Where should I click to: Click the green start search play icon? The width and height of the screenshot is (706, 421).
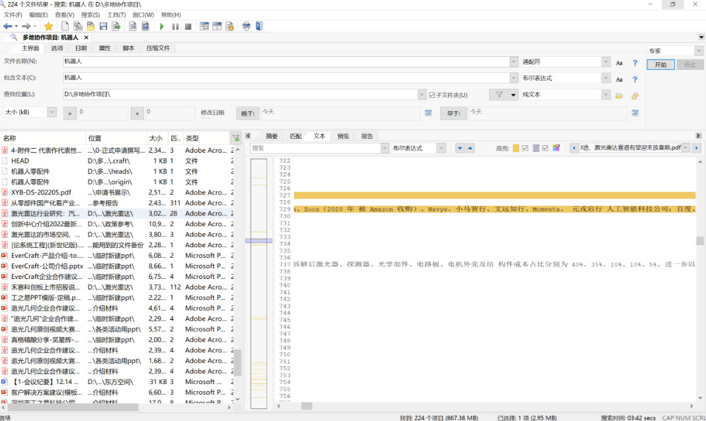[161, 26]
